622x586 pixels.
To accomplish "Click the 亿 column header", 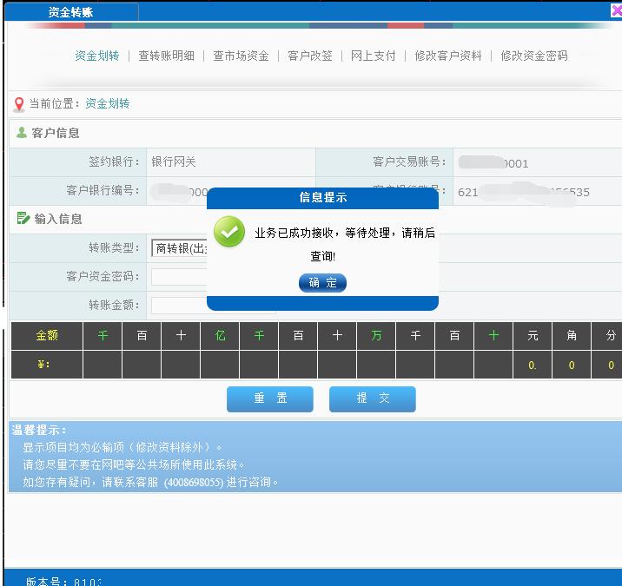I will click(220, 335).
